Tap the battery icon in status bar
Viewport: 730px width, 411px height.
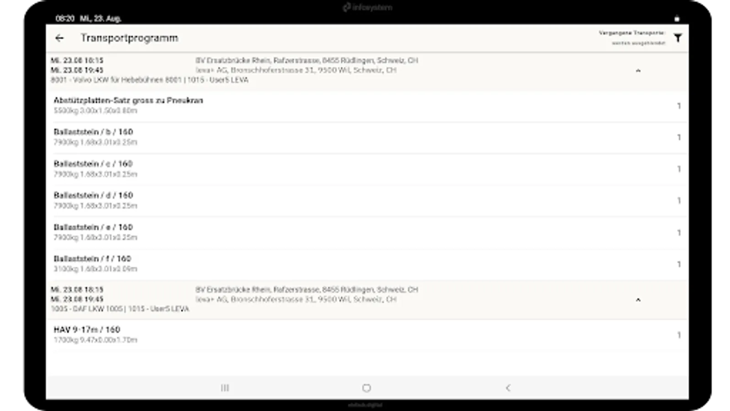pyautogui.click(x=677, y=19)
